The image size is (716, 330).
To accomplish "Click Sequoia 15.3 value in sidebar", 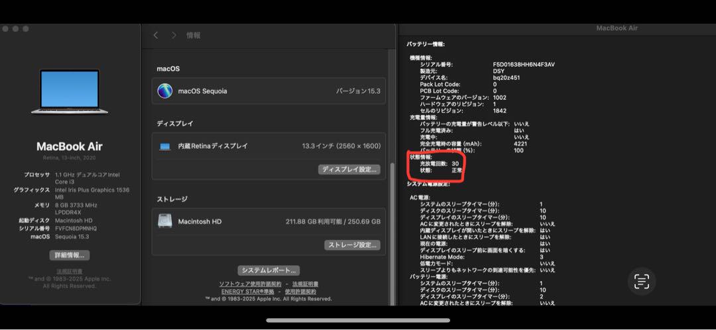I will [x=72, y=237].
